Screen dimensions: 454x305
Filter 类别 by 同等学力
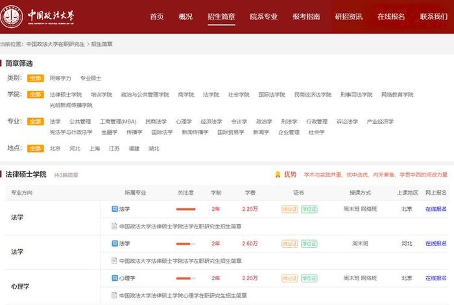60,79
